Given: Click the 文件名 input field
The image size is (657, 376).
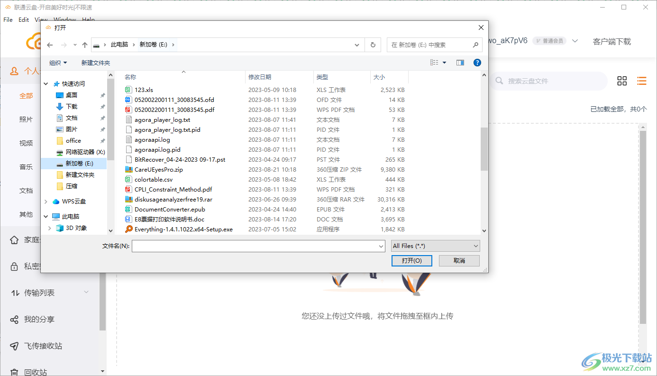Looking at the screenshot, I should click(258, 246).
